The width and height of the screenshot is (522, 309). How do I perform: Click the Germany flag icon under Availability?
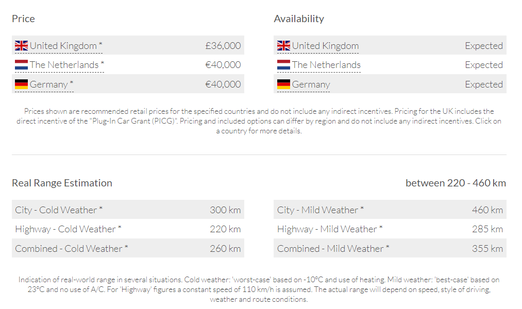[x=284, y=84]
